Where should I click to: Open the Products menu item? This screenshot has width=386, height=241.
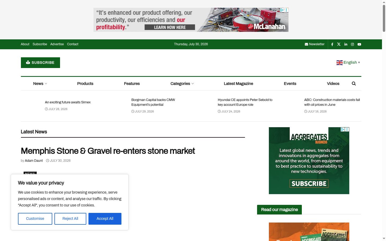[85, 84]
